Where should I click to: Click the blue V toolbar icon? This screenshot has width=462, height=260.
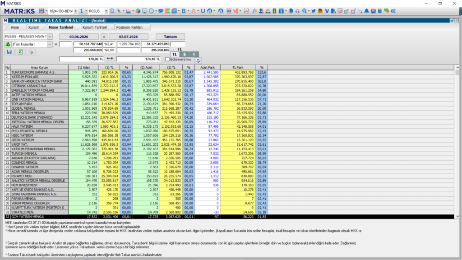tap(327, 11)
